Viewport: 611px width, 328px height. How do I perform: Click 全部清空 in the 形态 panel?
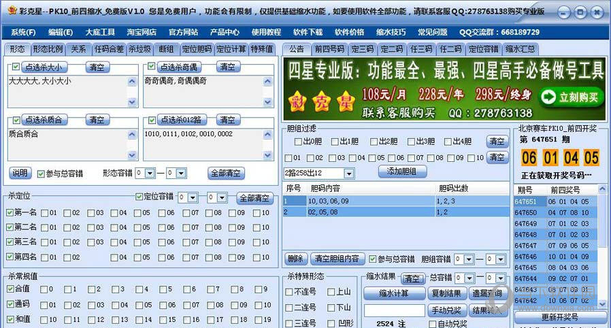pos(226,173)
